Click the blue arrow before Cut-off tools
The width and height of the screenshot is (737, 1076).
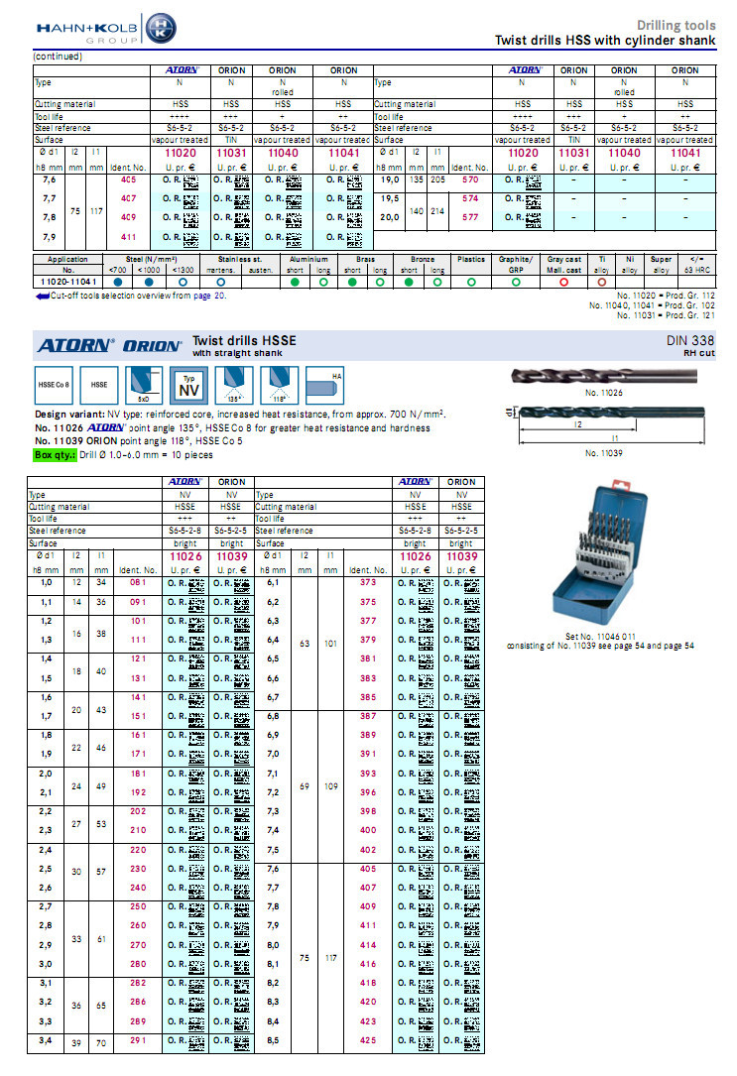(x=42, y=297)
